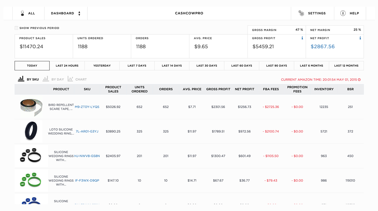Screen dimensions: 378x211
Task: Open Settings label in the top bar
Action: tap(317, 13)
